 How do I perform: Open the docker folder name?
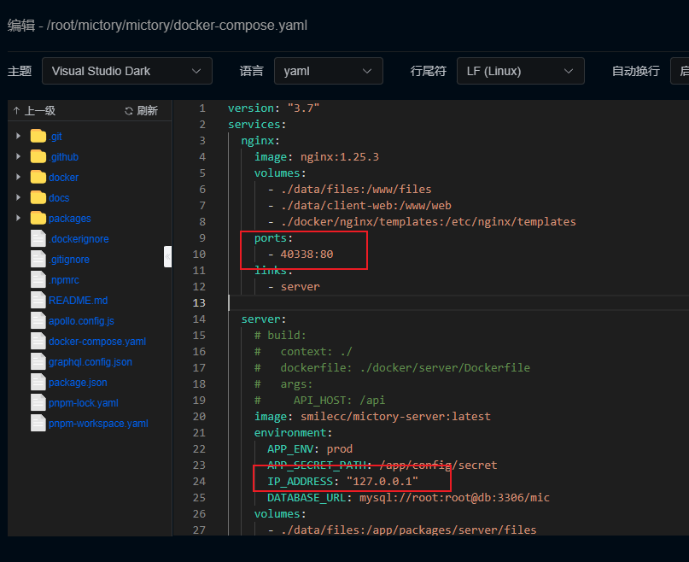[63, 177]
